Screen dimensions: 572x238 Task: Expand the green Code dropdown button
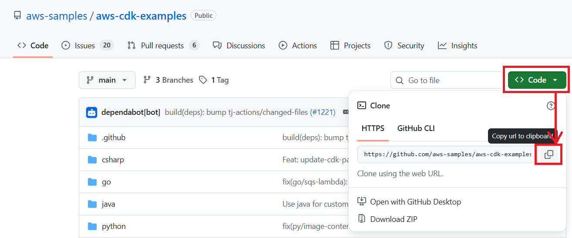(x=537, y=80)
